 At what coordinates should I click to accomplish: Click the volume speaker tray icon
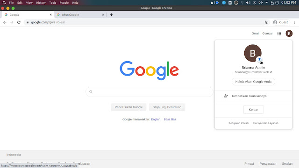pyautogui.click(x=248, y=3)
